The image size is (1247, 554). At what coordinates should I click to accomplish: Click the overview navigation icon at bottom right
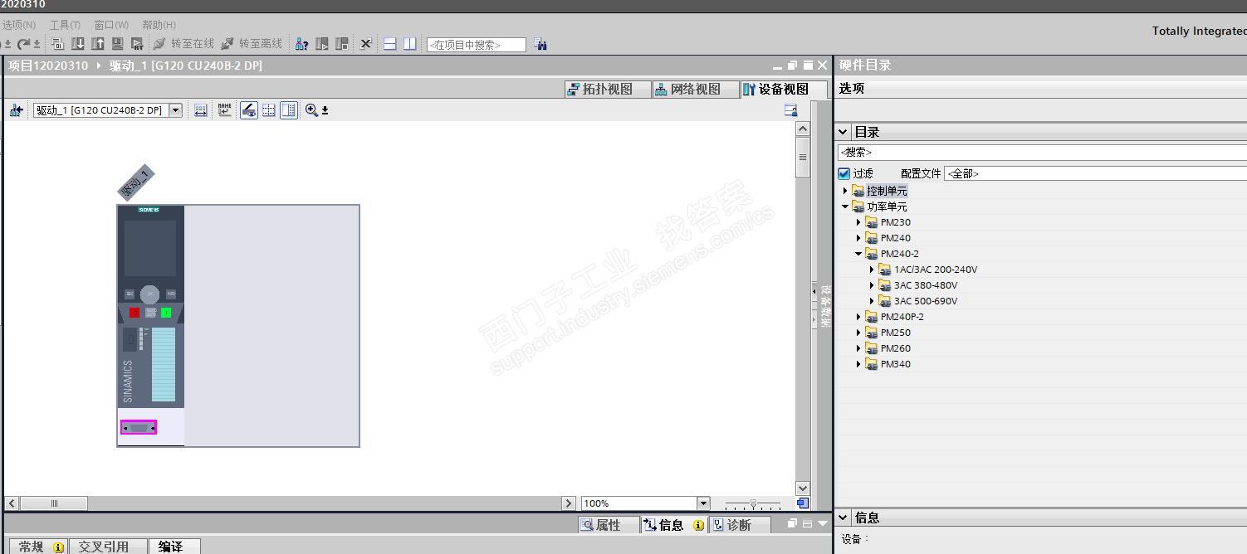pyautogui.click(x=802, y=503)
